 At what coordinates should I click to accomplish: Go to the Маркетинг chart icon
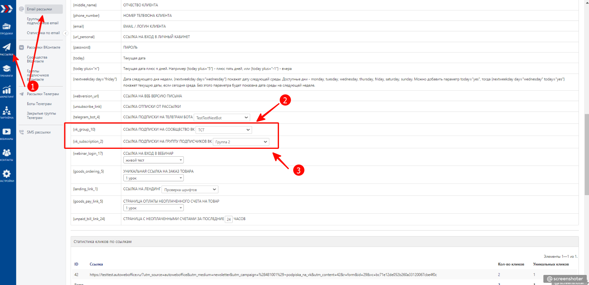coord(7,90)
